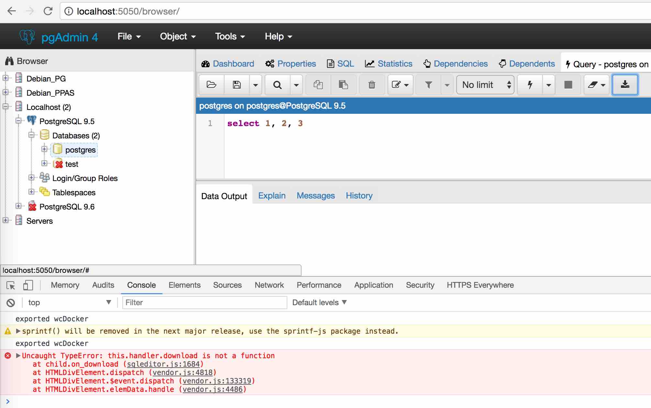651x408 pixels.
Task: Expand the postgres database node
Action: [44, 149]
